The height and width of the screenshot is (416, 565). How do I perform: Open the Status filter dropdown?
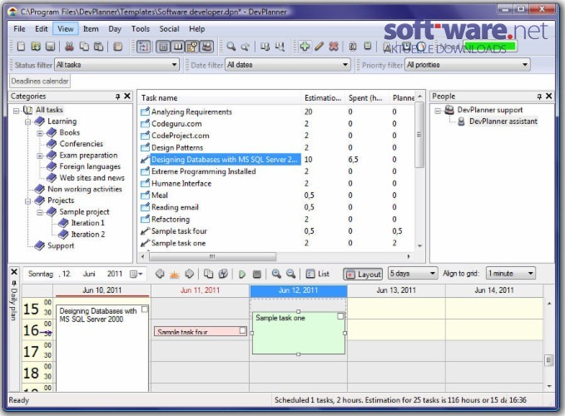coord(117,65)
